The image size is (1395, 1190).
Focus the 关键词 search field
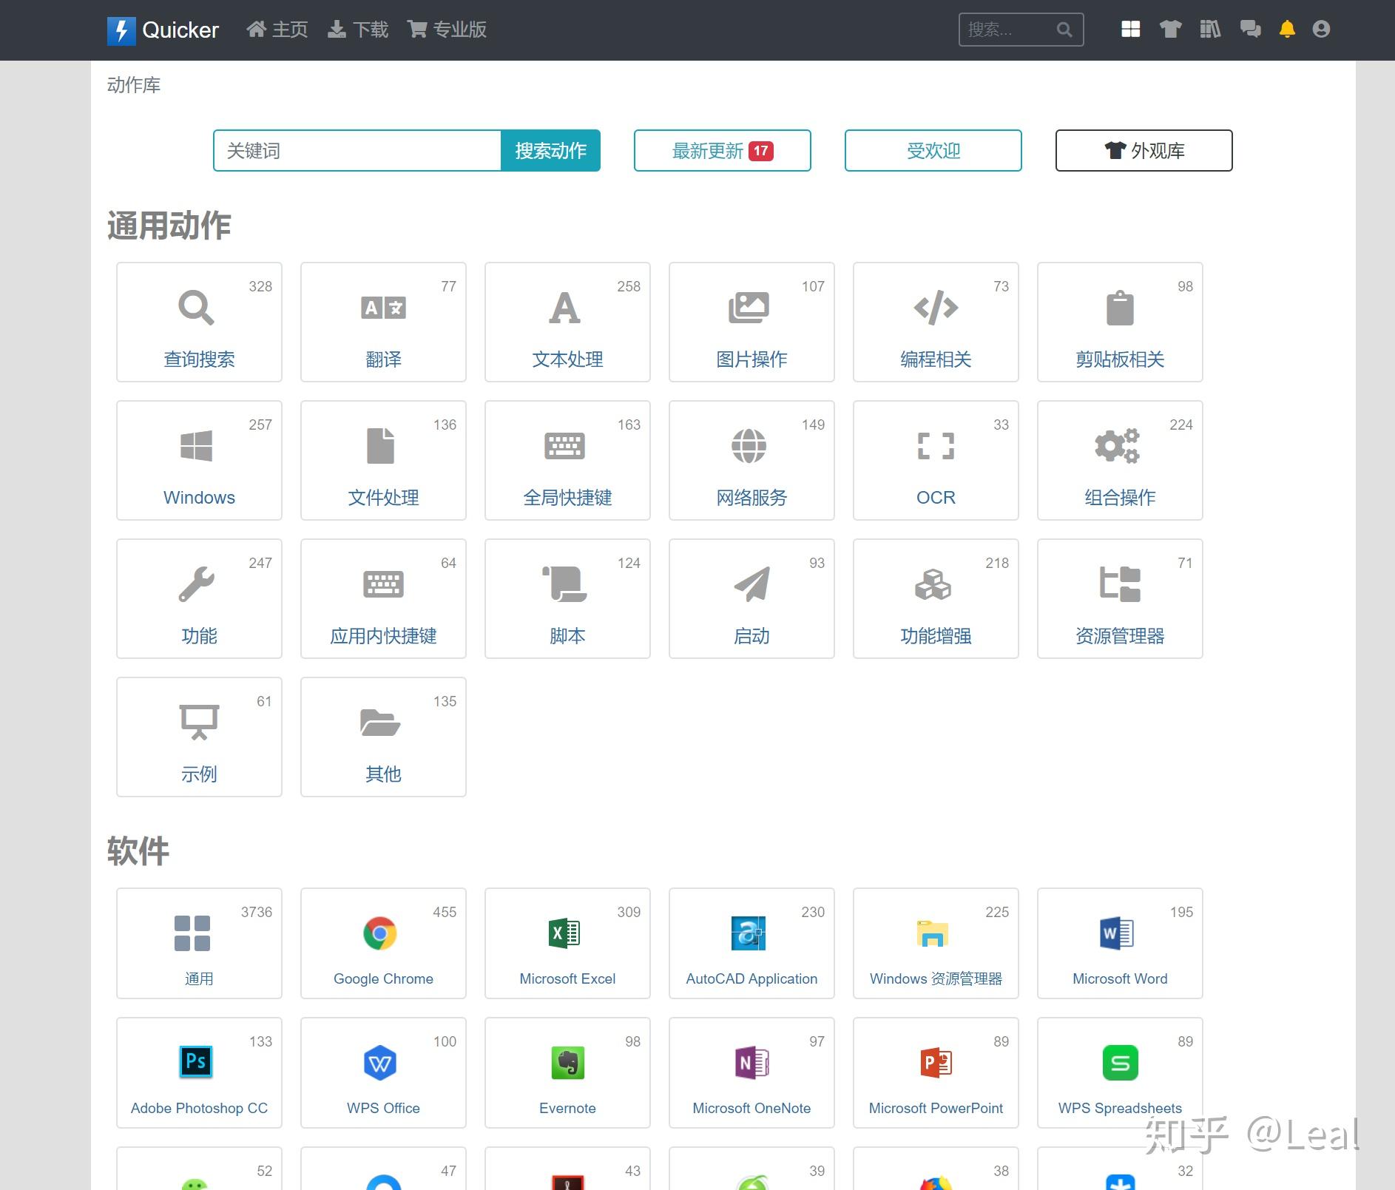pyautogui.click(x=357, y=151)
